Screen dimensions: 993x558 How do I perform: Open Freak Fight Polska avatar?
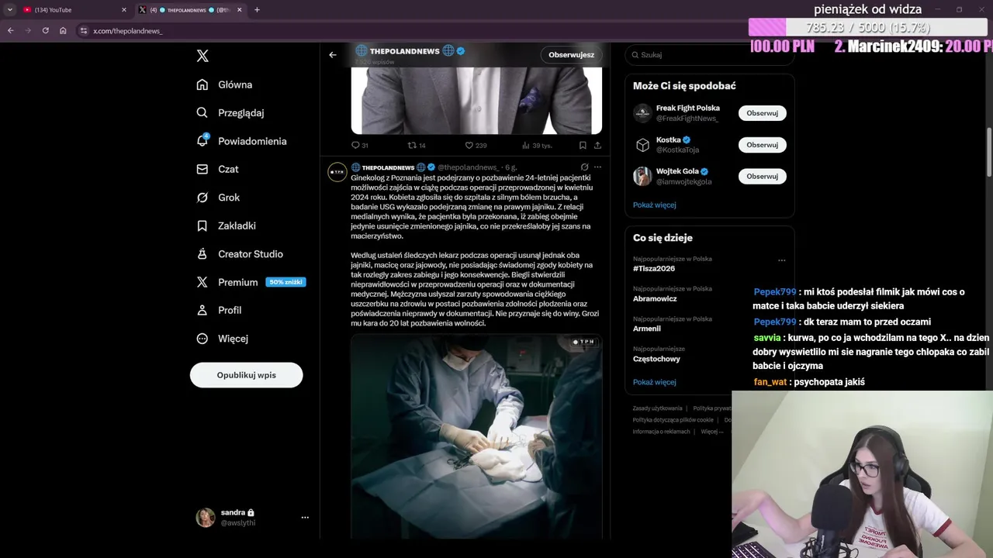642,113
